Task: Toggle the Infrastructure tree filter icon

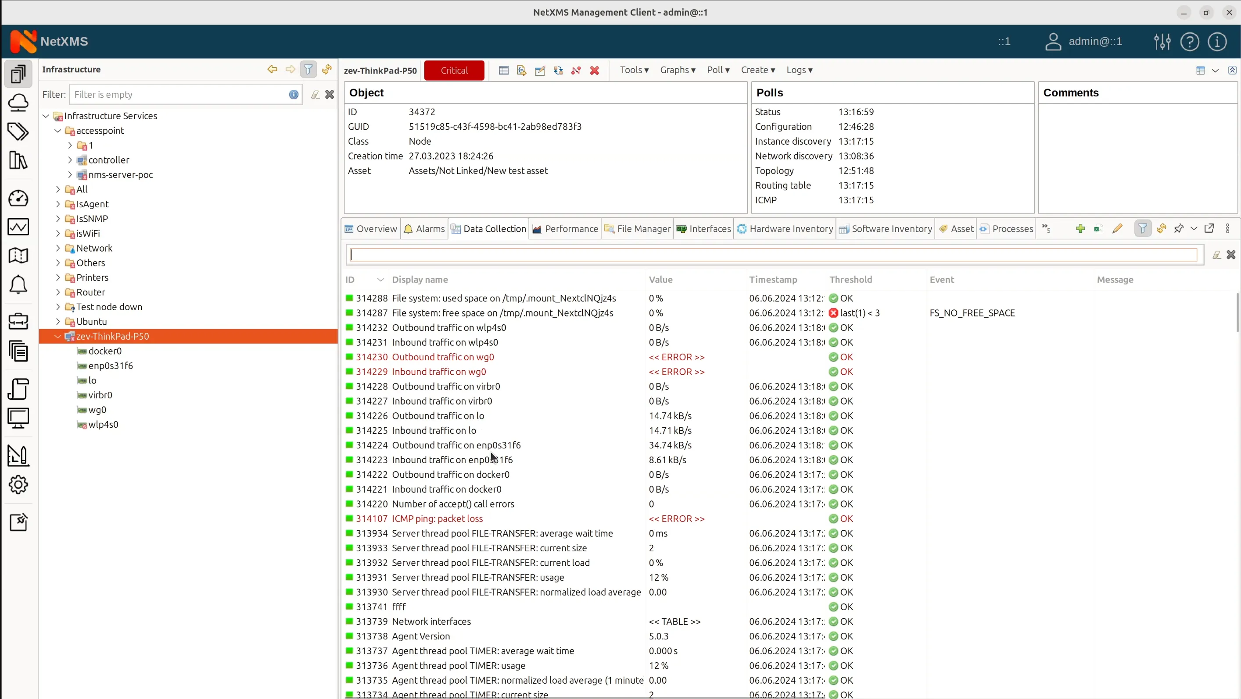Action: pyautogui.click(x=308, y=69)
